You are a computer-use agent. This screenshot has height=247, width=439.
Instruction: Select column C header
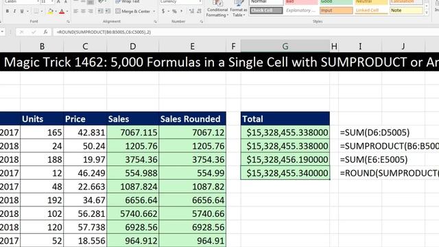[x=85, y=46]
